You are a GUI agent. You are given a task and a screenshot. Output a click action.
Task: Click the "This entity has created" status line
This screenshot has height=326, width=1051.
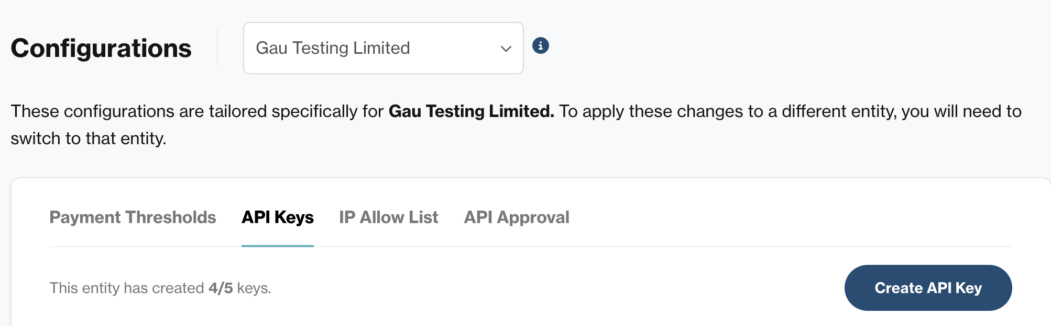pos(160,288)
